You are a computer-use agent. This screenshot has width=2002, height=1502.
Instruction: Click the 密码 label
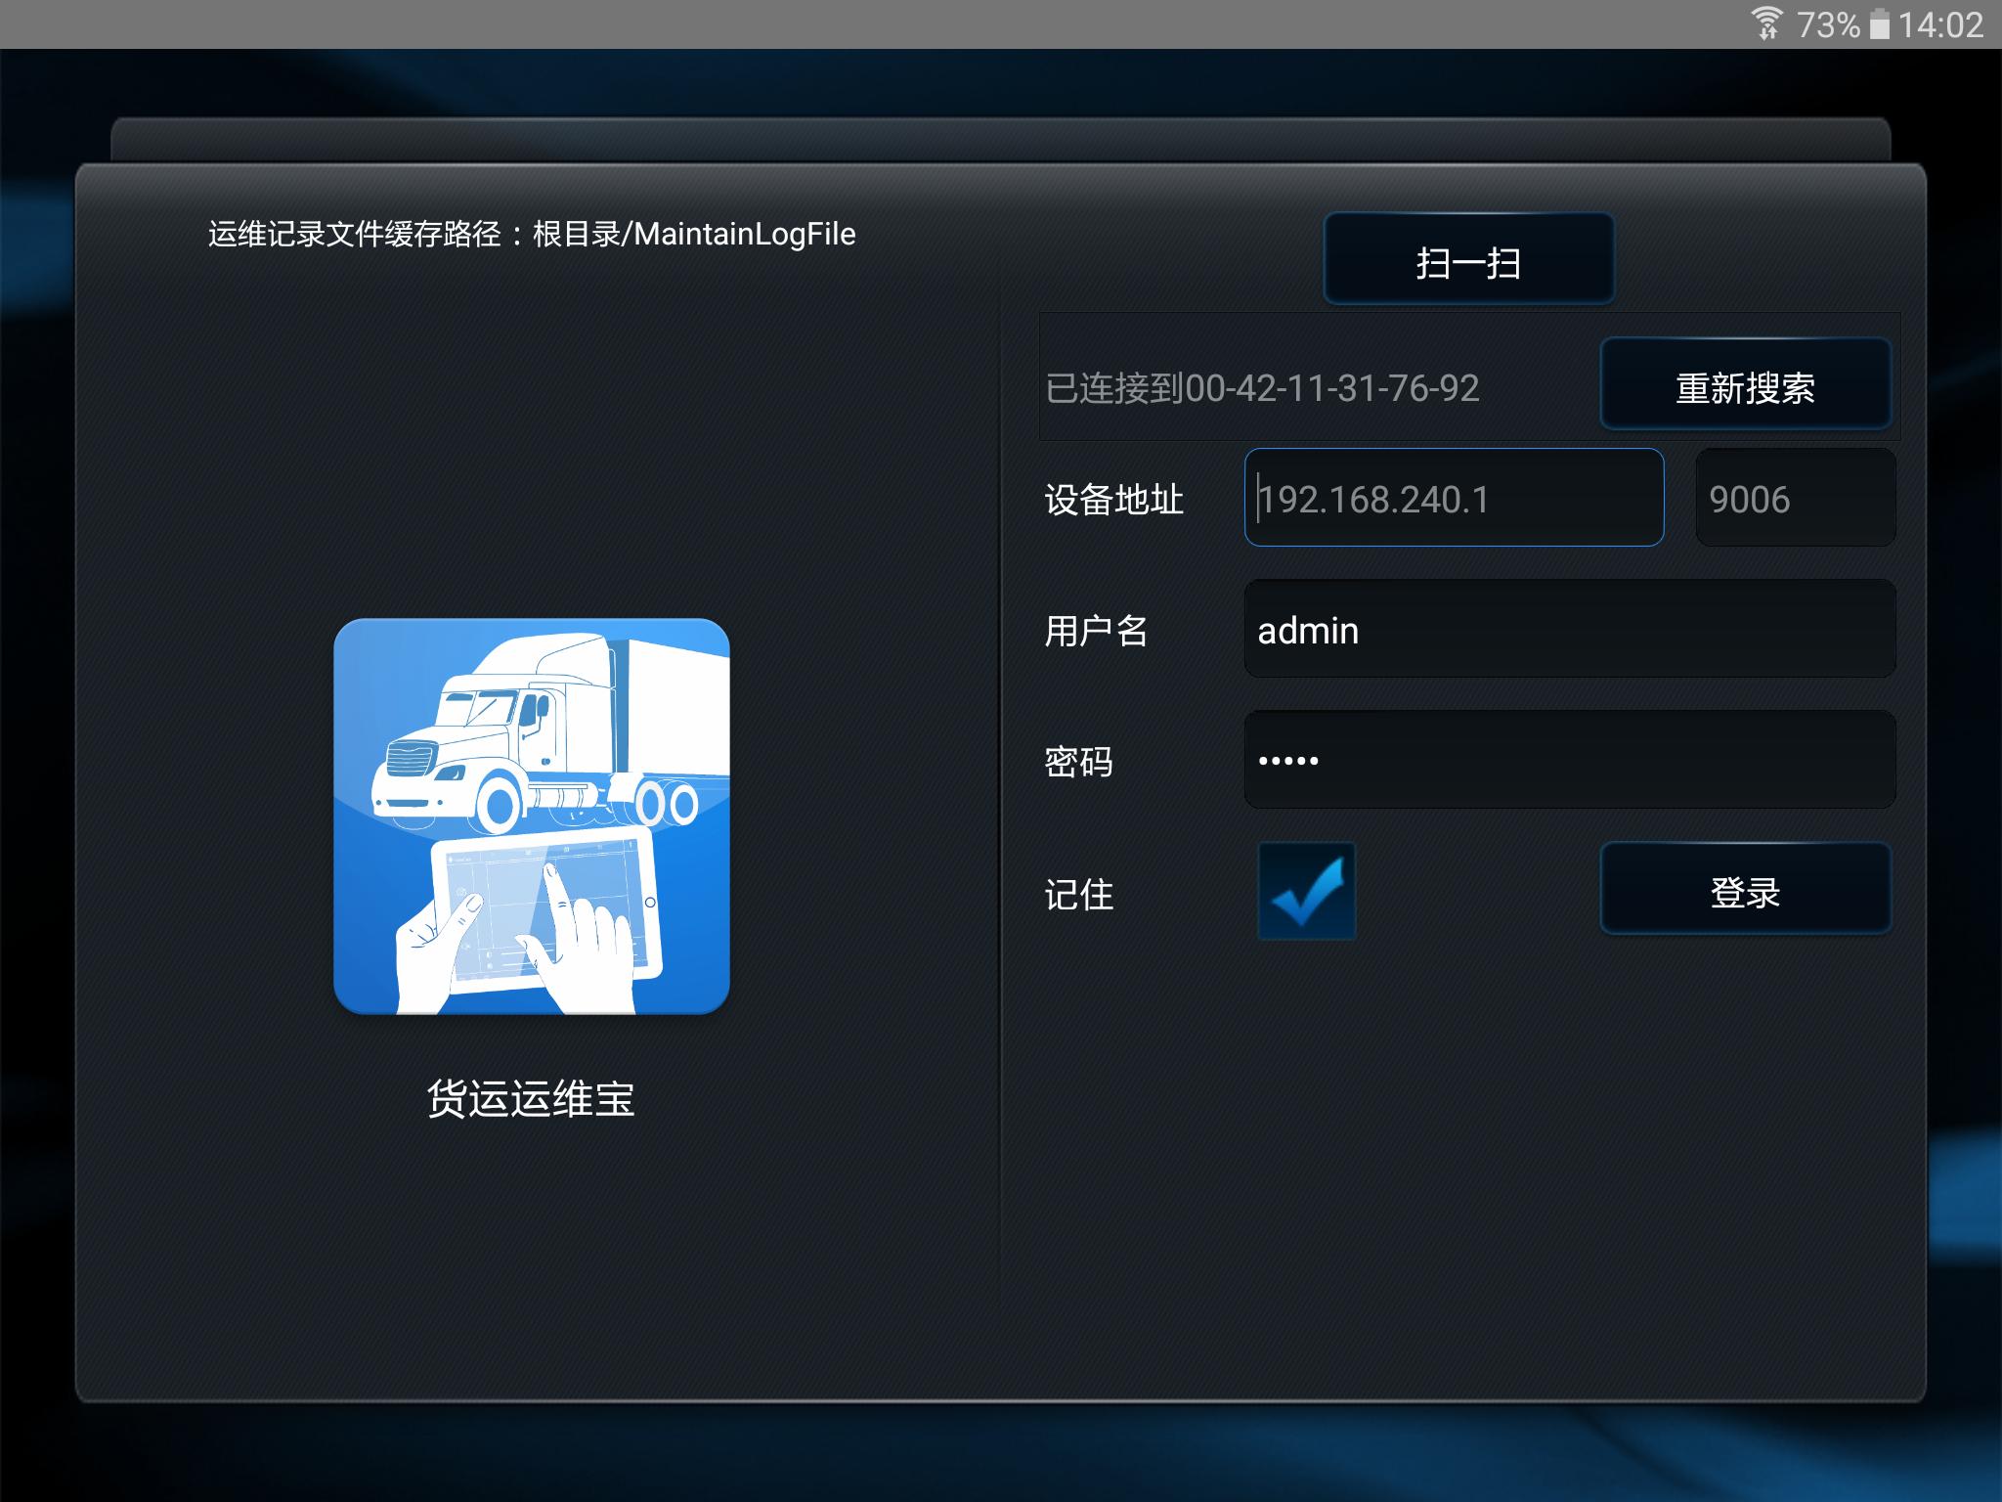(1079, 762)
